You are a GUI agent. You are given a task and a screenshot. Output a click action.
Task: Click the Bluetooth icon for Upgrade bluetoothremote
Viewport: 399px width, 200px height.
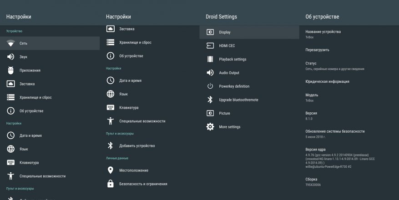pos(210,100)
